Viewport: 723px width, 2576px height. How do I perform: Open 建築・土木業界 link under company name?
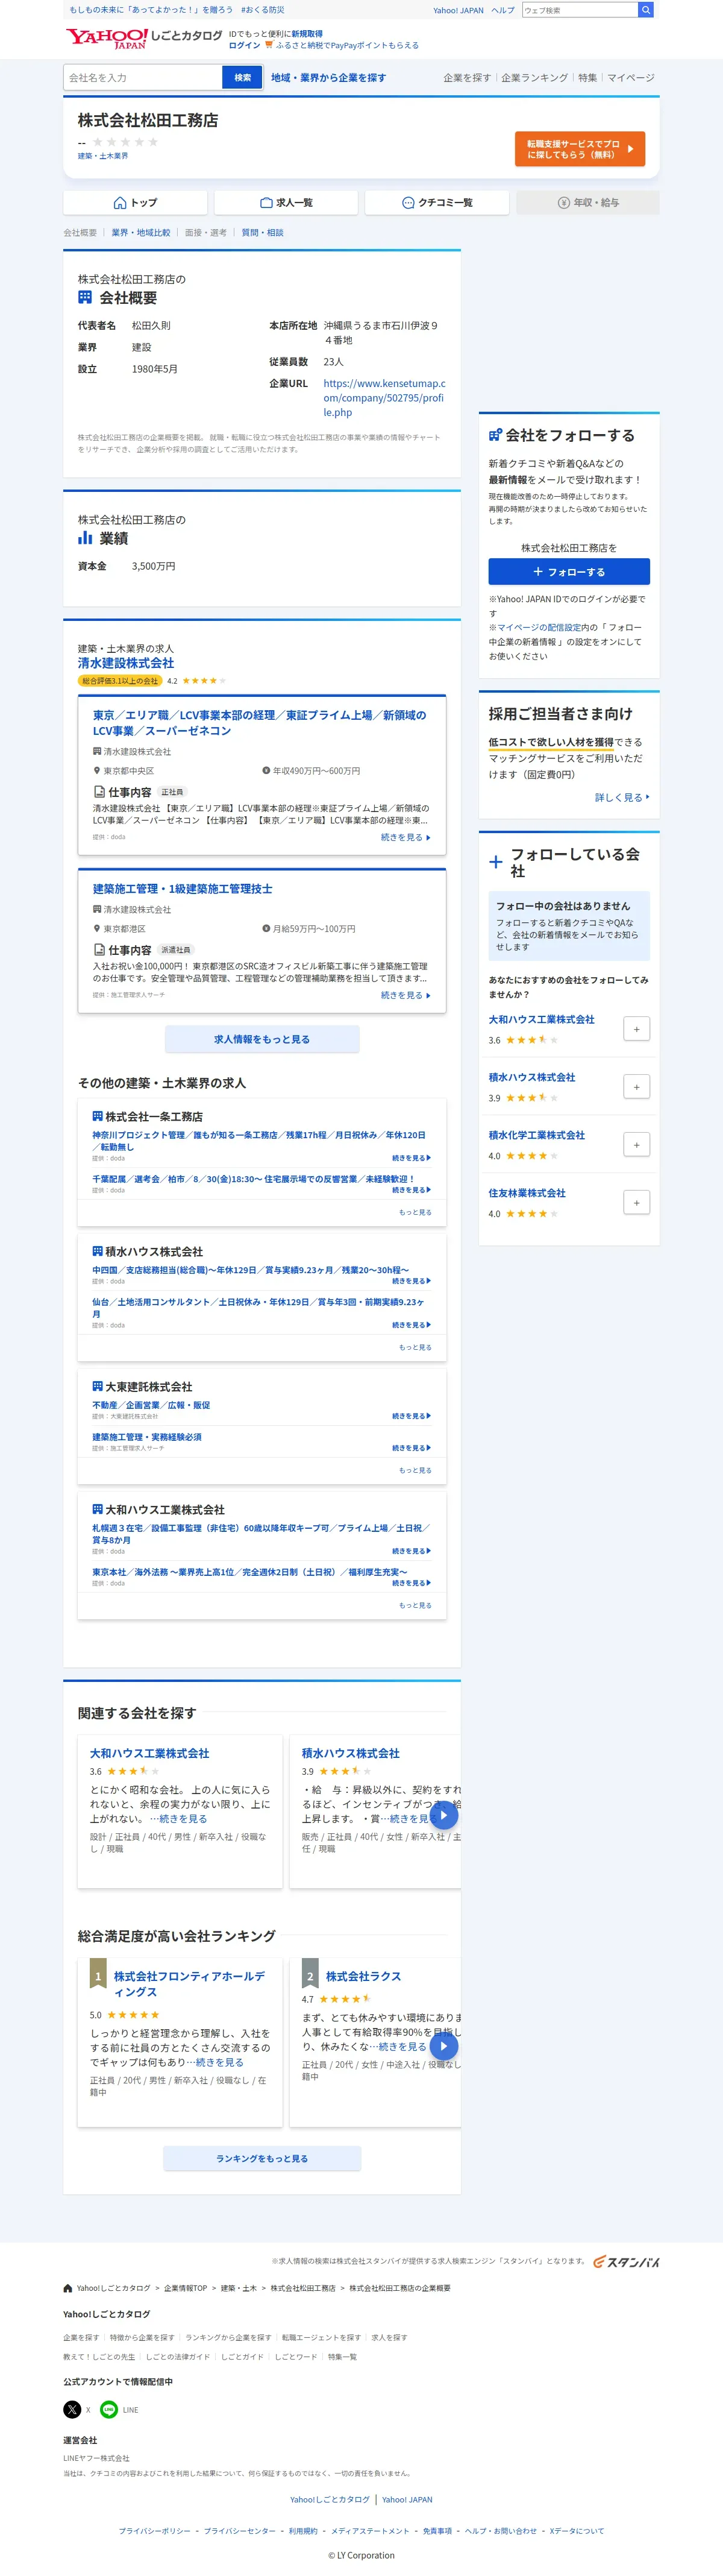pos(103,156)
